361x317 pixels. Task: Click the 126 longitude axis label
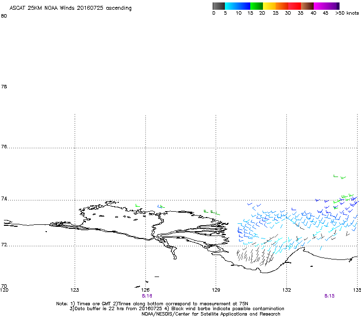tap(145, 290)
